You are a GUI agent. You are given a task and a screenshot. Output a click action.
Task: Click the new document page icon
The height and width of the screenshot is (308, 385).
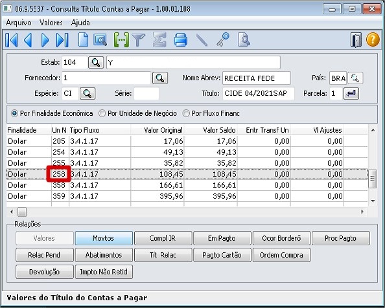click(x=83, y=39)
